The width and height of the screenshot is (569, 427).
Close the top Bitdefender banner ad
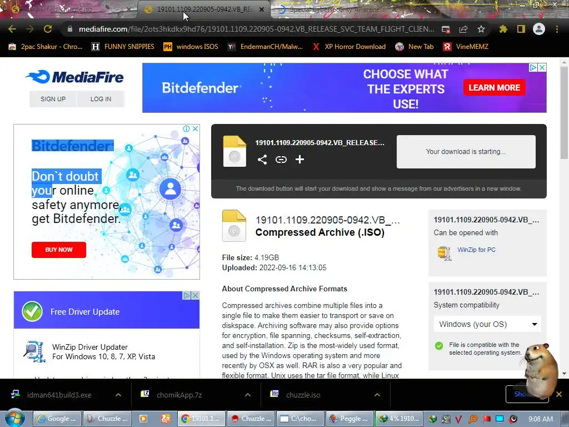click(542, 67)
